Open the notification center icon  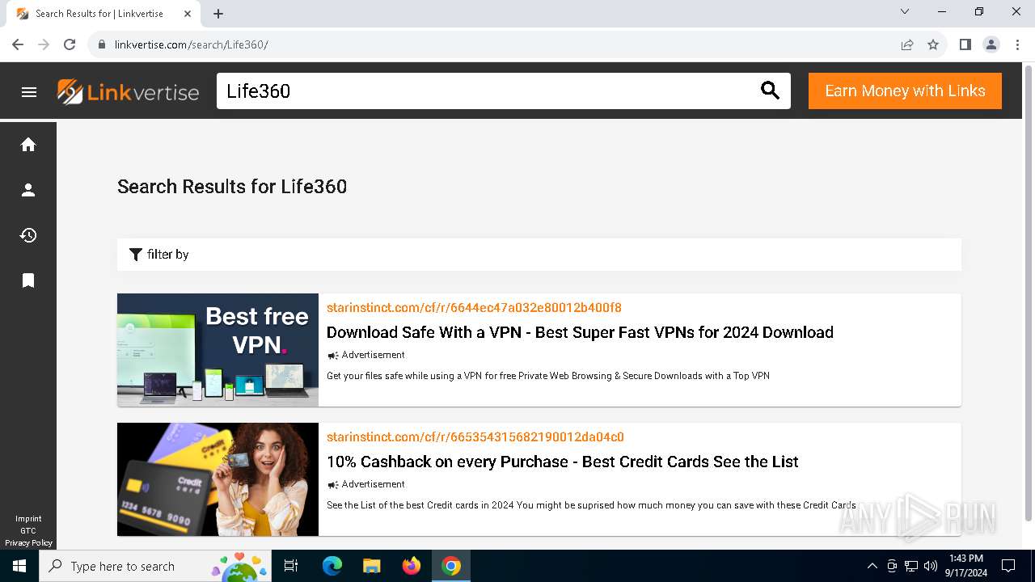pos(1008,566)
